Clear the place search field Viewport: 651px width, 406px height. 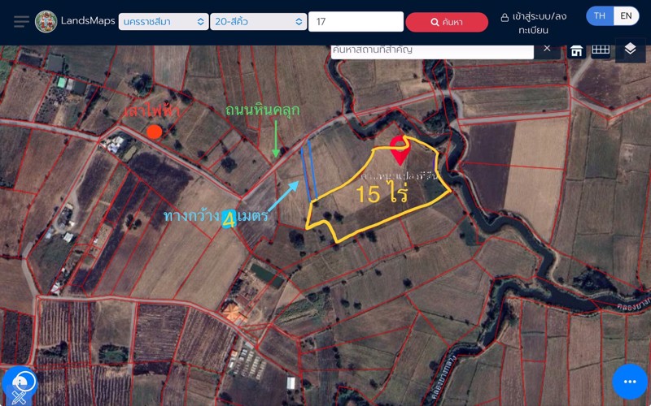click(547, 49)
